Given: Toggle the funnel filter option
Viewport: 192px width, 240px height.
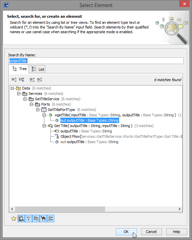Looking at the screenshot, I should point(29,219).
